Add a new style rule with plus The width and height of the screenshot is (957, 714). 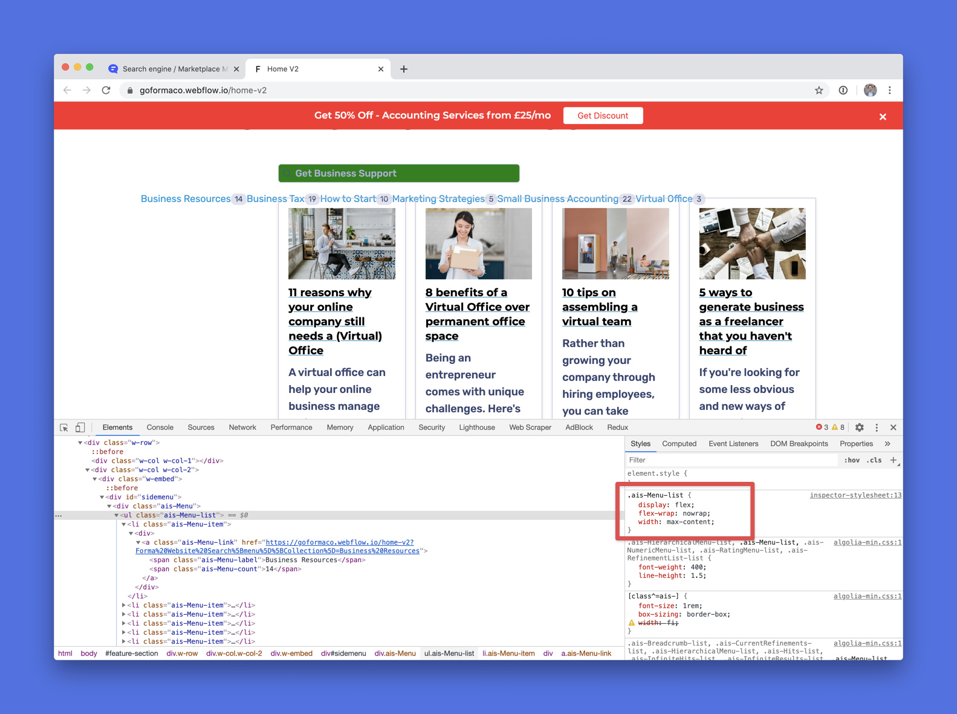pos(894,460)
